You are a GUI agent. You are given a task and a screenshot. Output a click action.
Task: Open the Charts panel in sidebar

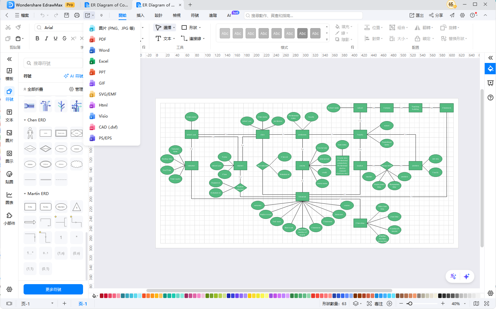(x=9, y=198)
